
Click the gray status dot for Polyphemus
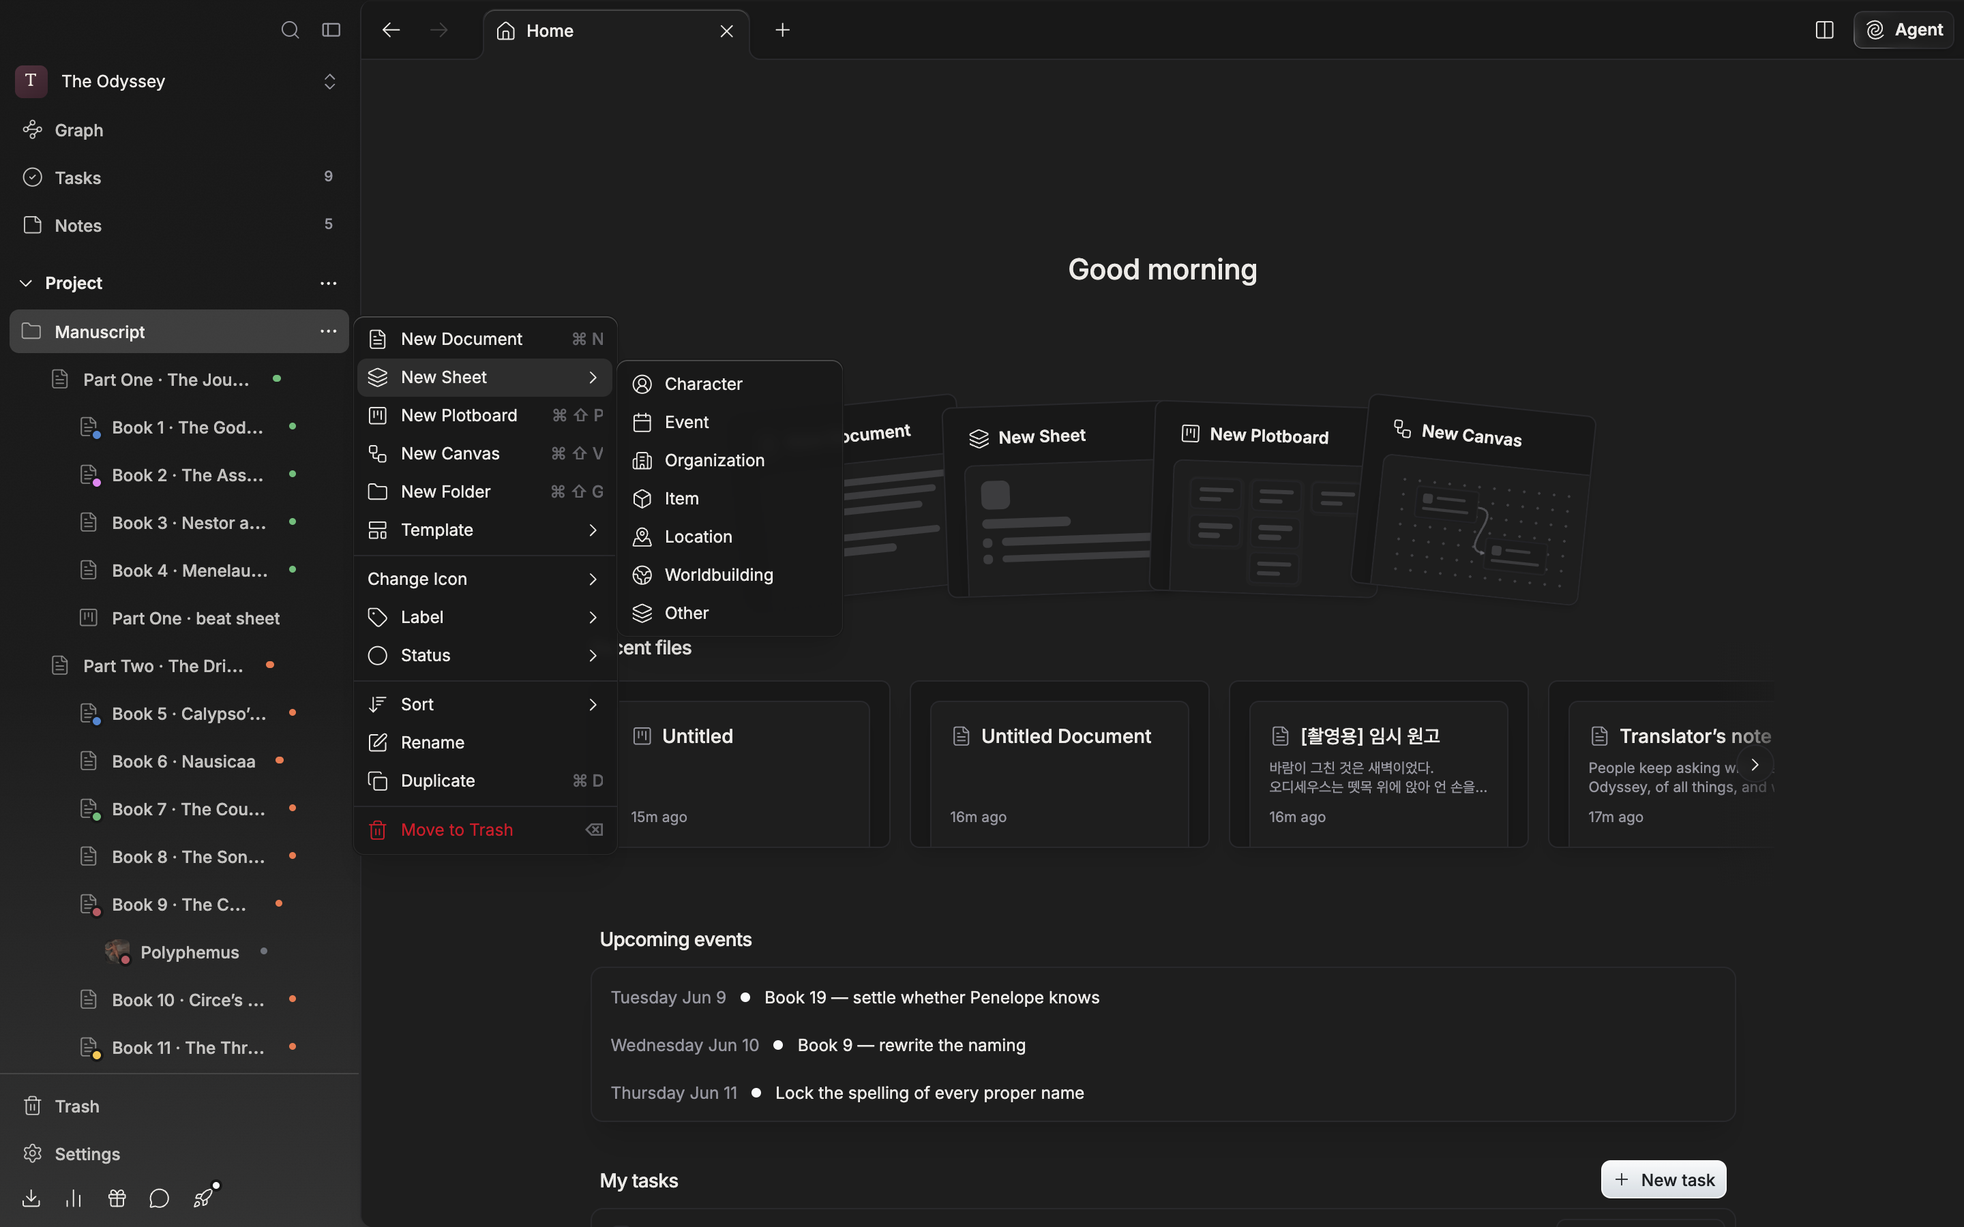264,951
